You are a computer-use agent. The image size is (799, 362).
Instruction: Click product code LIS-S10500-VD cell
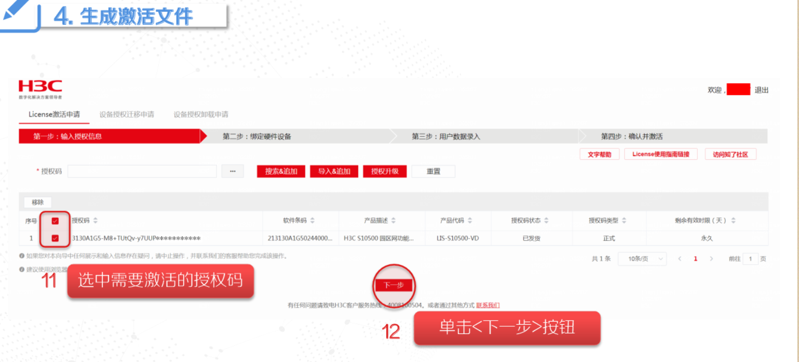click(x=458, y=239)
